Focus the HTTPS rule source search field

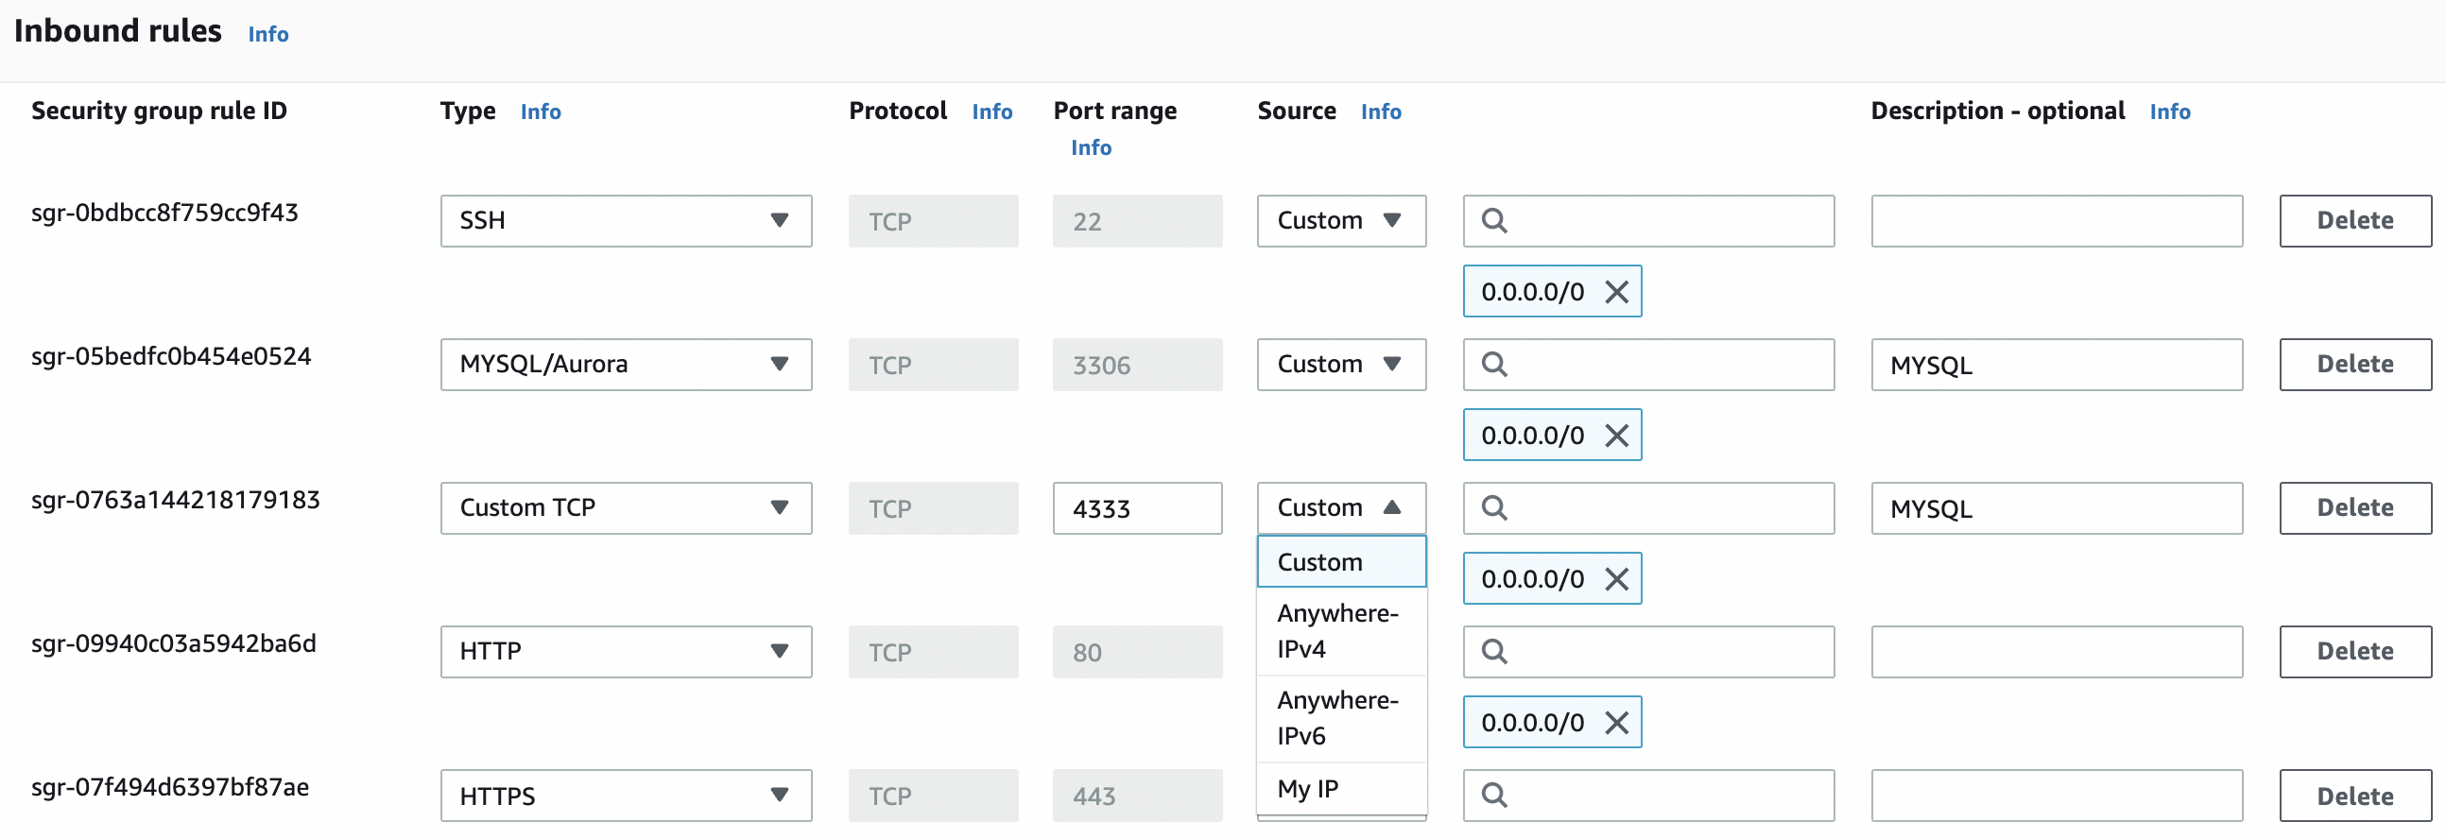(x=1648, y=796)
